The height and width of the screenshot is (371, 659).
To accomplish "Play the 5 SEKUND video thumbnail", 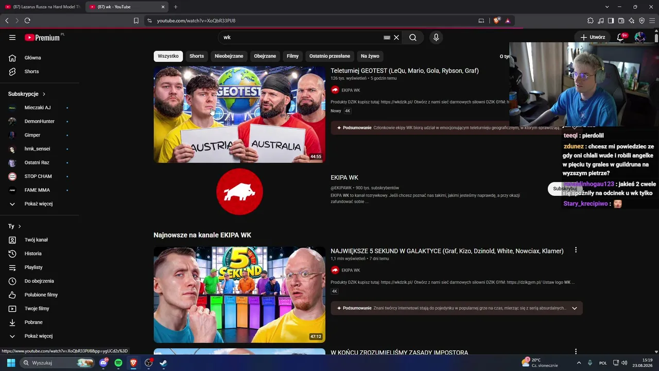I will pos(239,295).
